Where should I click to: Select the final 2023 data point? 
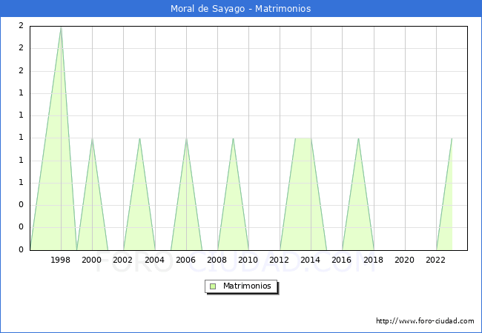point(452,138)
